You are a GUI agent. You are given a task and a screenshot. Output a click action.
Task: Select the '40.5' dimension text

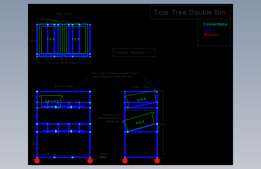(64, 63)
